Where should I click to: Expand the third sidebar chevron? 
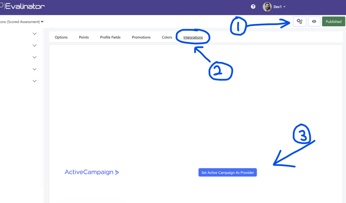[35, 57]
